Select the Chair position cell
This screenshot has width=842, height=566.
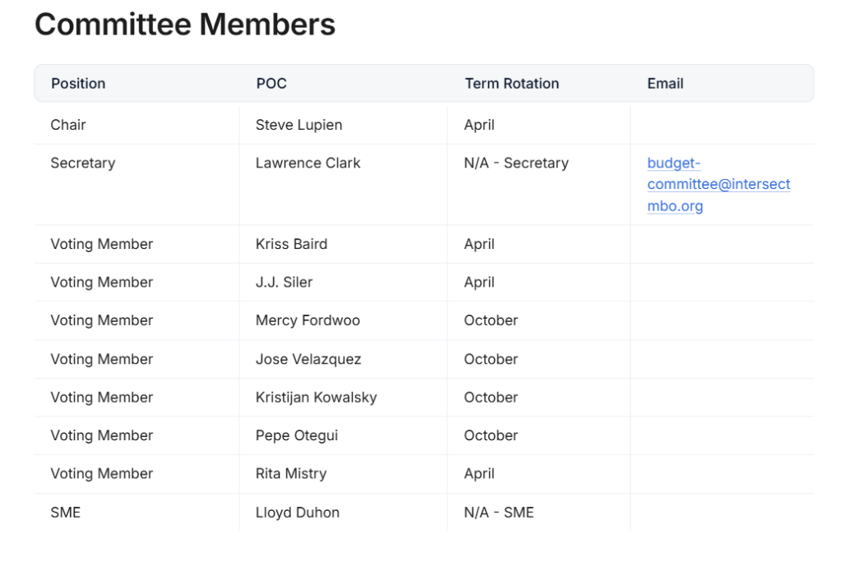[x=68, y=125]
